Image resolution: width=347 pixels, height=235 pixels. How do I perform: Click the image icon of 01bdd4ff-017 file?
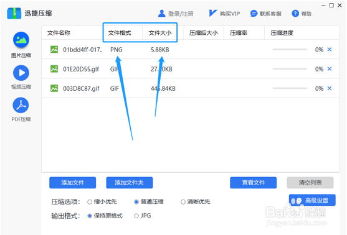pos(54,50)
